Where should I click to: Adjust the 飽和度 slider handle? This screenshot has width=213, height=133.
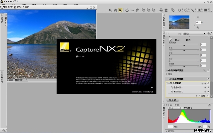184,66
